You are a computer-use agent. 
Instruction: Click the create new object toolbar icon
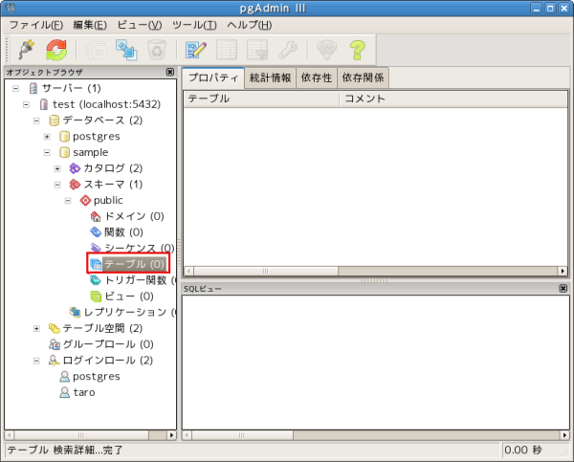(x=126, y=50)
